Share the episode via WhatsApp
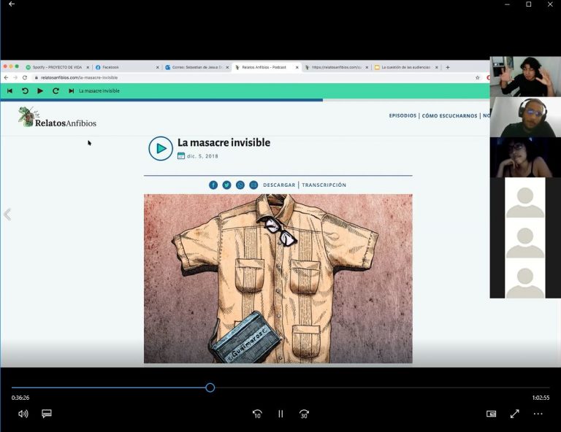This screenshot has height=432, width=561. tap(240, 185)
